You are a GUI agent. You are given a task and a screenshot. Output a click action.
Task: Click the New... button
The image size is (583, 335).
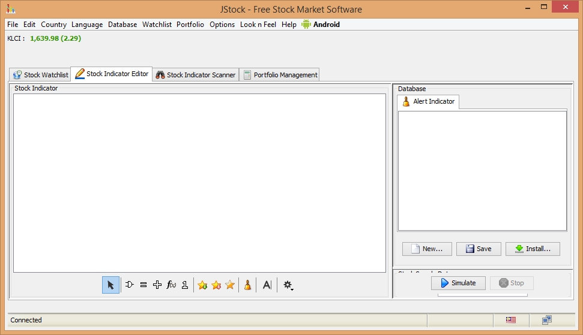(x=427, y=249)
